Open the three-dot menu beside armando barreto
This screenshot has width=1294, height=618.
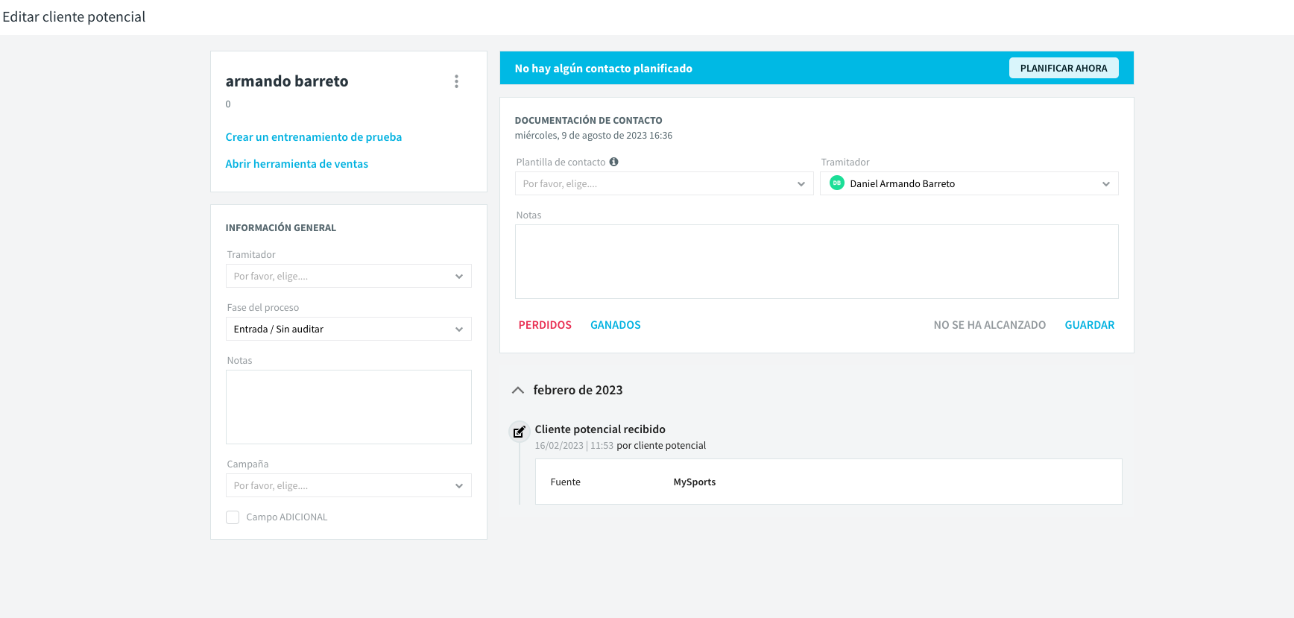[x=456, y=81]
